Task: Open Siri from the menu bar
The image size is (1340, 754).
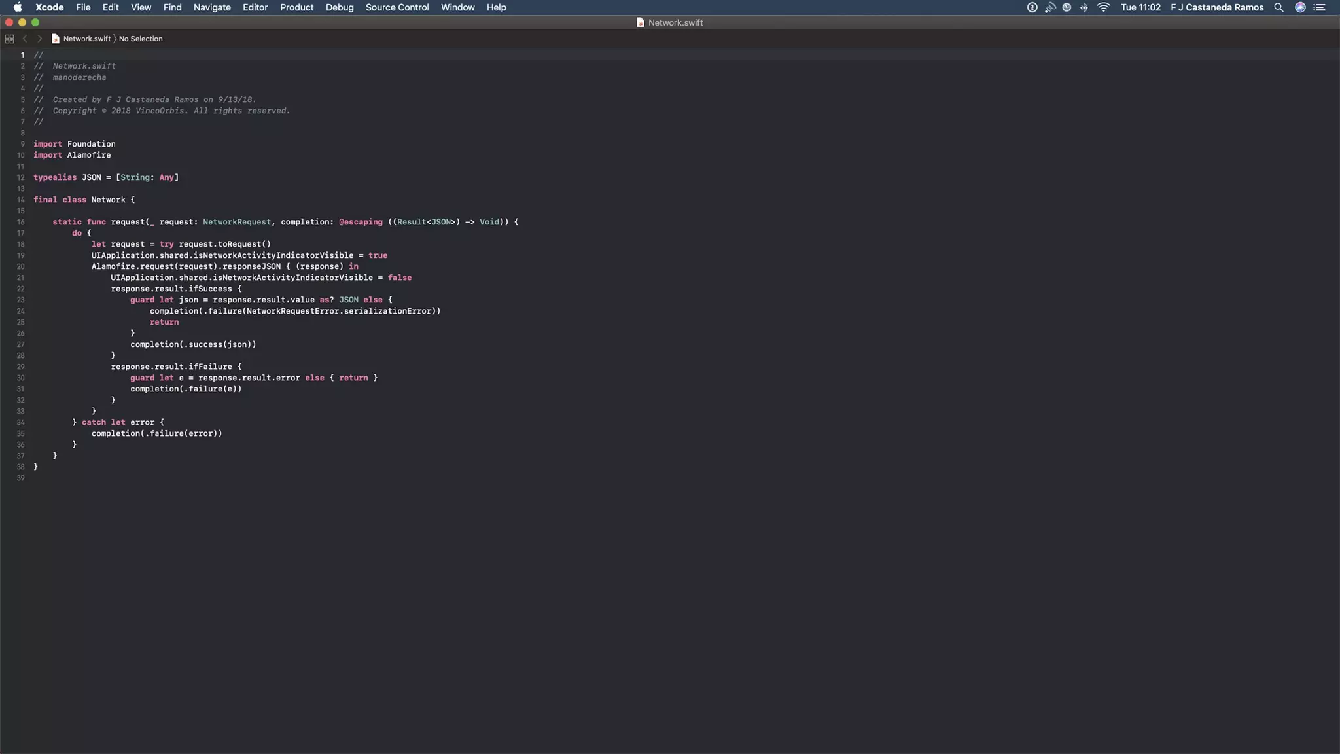Action: point(1300,7)
